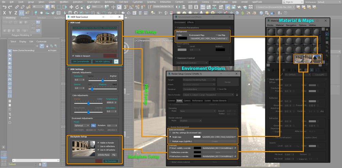The image size is (342, 168).
Task: Click lock icon beside View to Render
Action: (237, 95)
